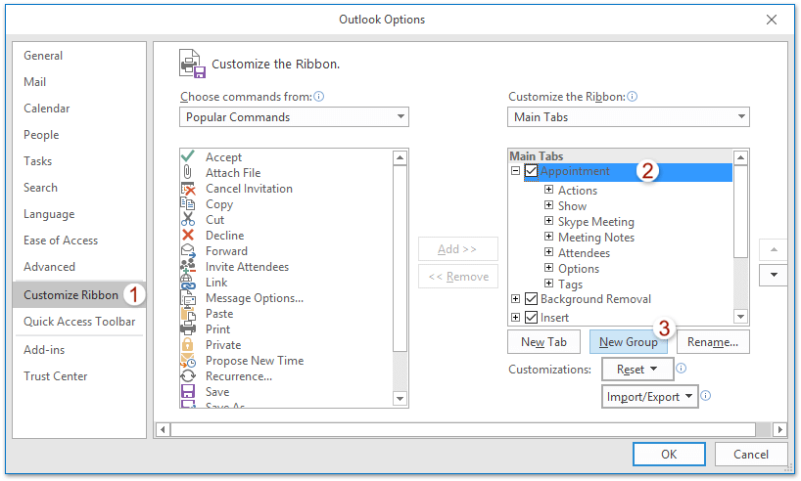Uncheck the Appointment tab checkbox
This screenshot has width=801, height=481.
532,172
